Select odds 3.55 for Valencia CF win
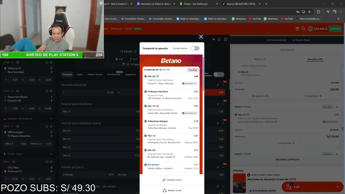This screenshot has height=194, width=345. coord(12,80)
